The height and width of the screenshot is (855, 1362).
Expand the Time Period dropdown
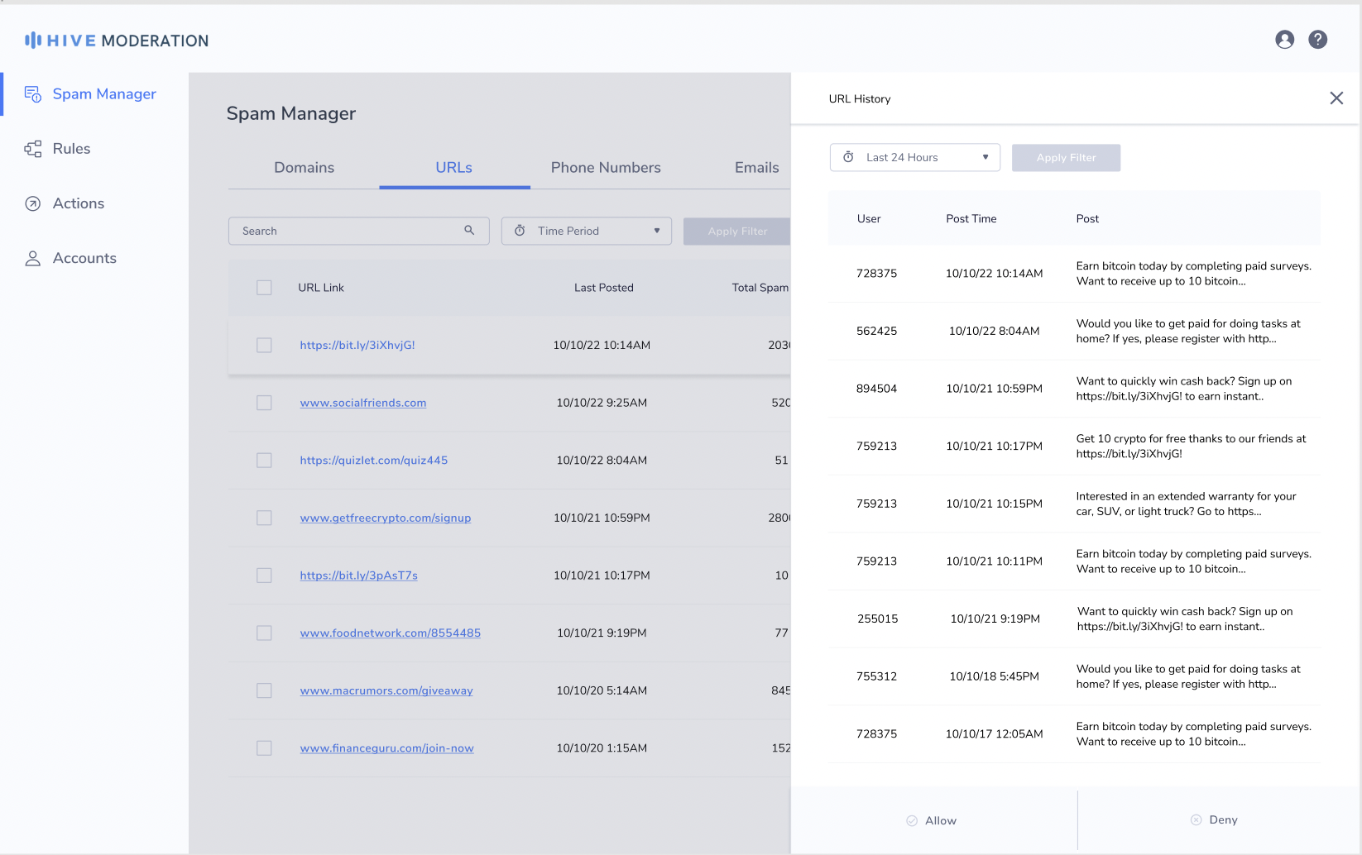pyautogui.click(x=587, y=231)
